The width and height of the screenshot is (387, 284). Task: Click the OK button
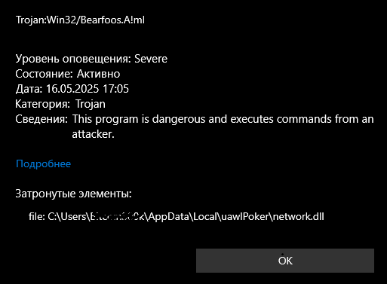tap(285, 261)
